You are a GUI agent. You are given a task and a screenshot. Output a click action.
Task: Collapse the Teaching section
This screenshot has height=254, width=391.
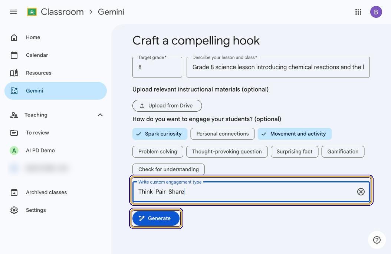coord(100,115)
